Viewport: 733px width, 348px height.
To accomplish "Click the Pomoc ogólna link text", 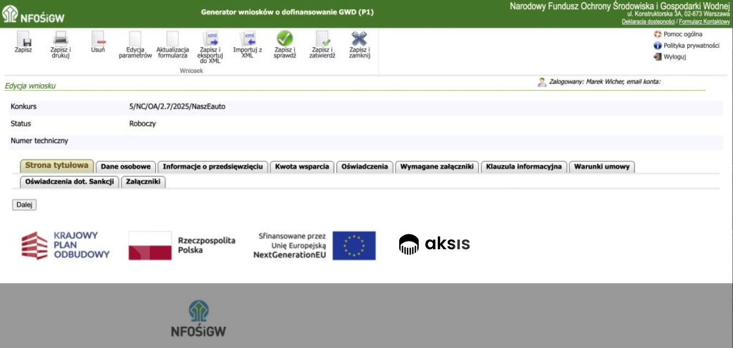I will click(683, 34).
